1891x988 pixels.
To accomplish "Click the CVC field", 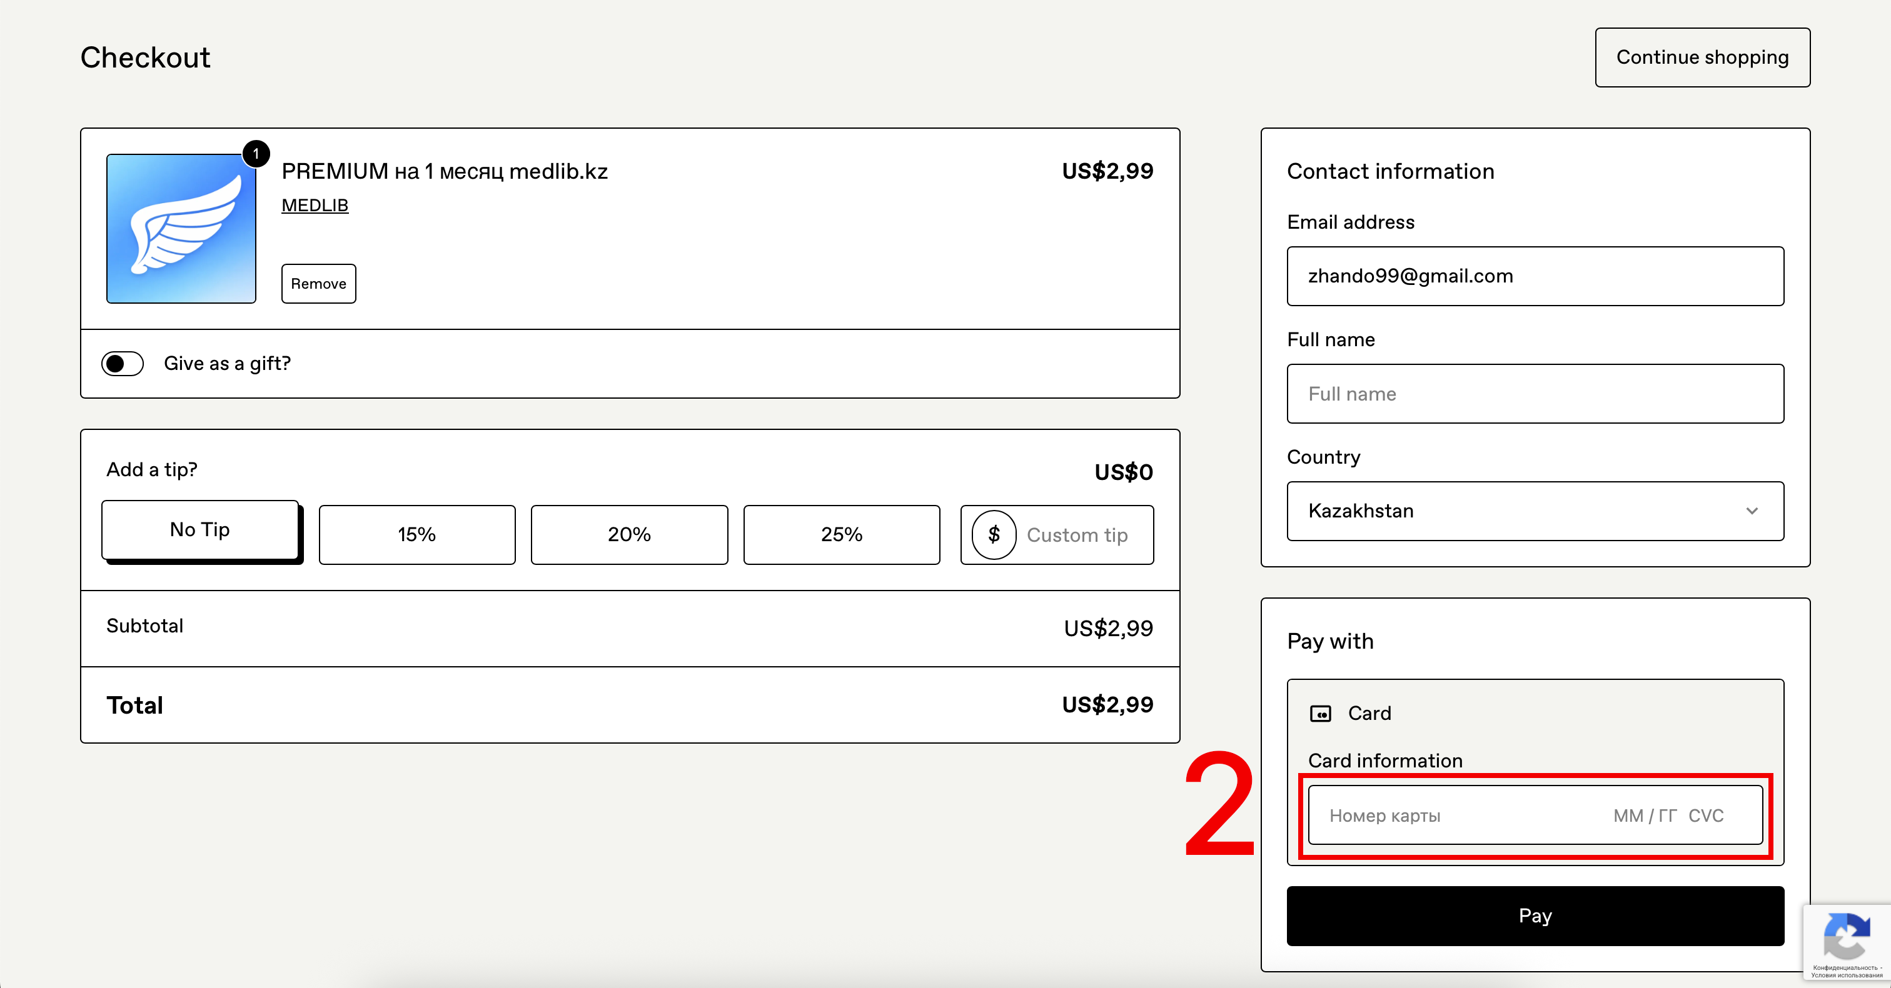I will click(1705, 816).
